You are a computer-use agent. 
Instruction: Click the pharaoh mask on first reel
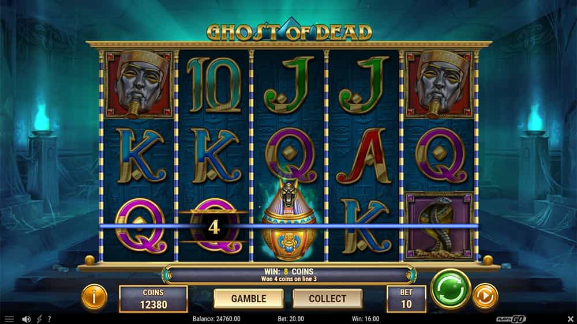coord(138,85)
